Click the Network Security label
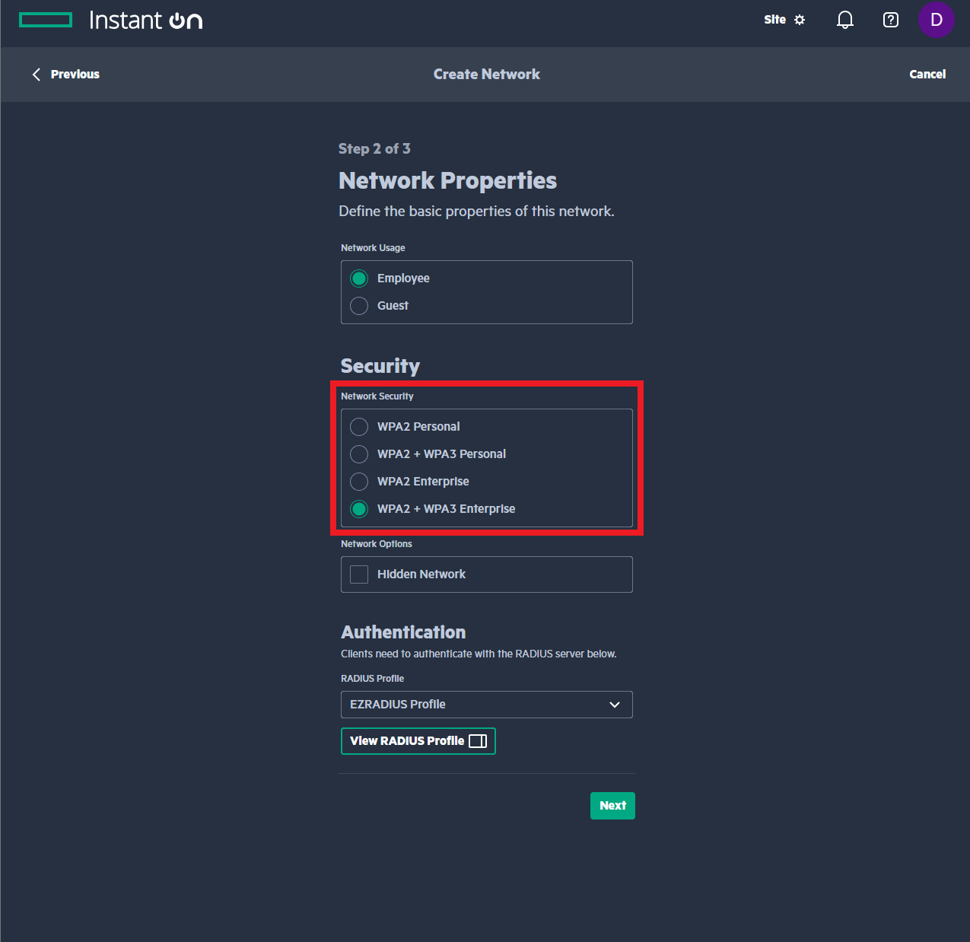This screenshot has height=942, width=970. [x=377, y=396]
